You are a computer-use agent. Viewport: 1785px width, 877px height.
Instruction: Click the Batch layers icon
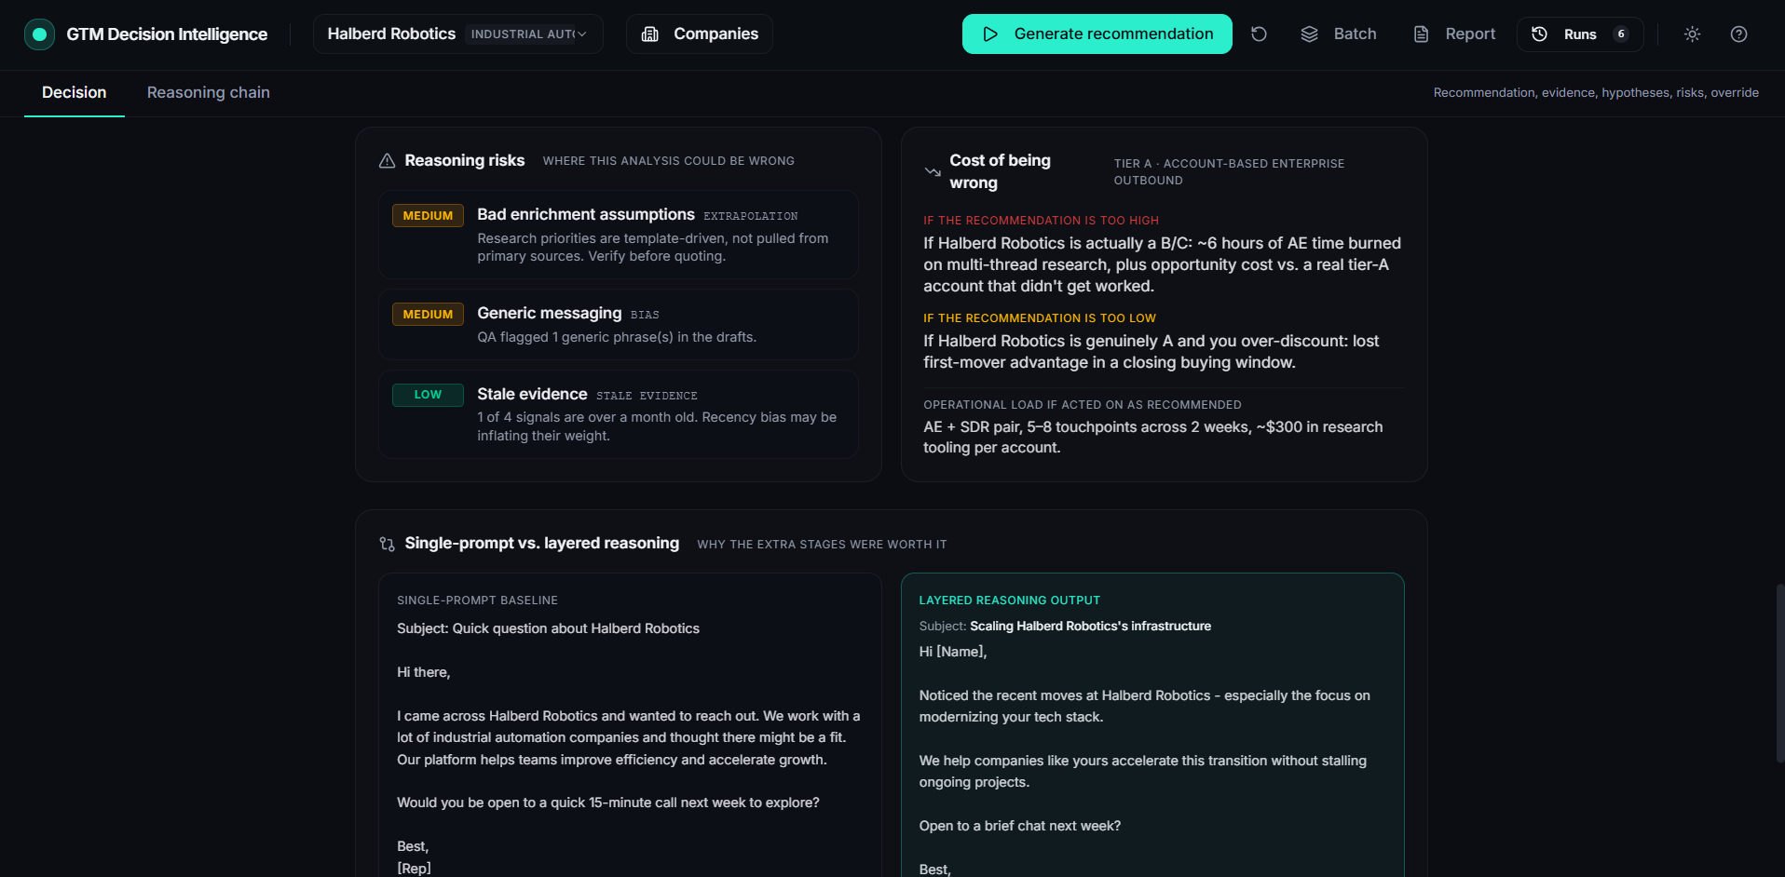coord(1309,34)
